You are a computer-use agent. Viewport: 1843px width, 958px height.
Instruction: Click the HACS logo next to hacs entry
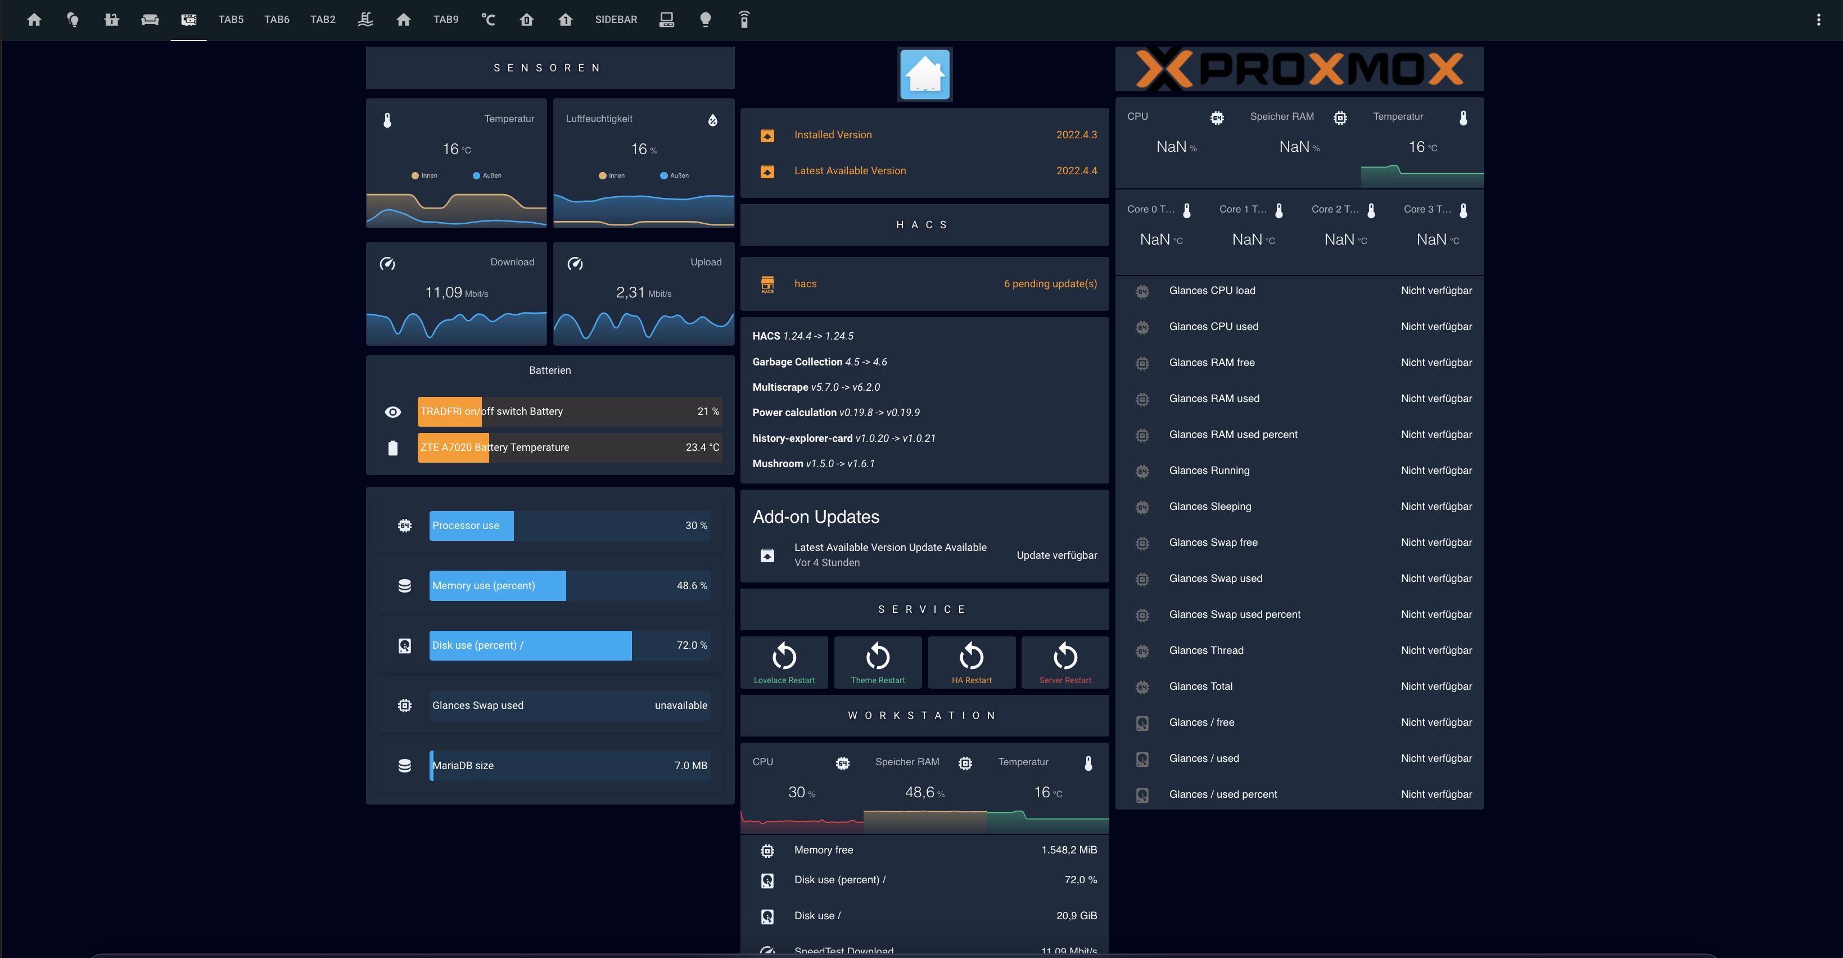tap(767, 283)
